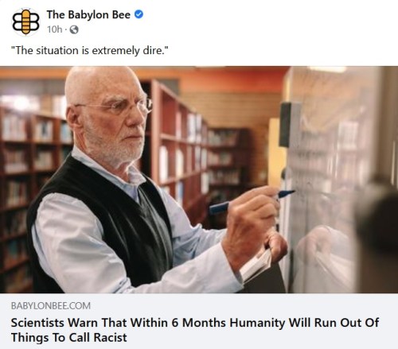Click the headline's second line "Things To Call Racist"

point(69,338)
